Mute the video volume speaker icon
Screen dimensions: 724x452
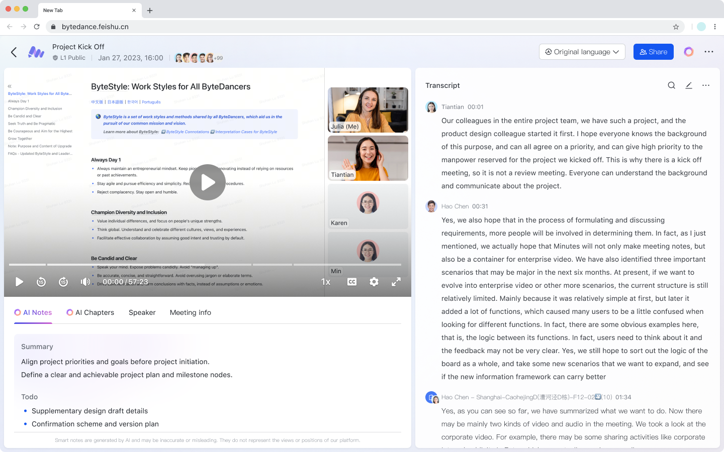(85, 282)
